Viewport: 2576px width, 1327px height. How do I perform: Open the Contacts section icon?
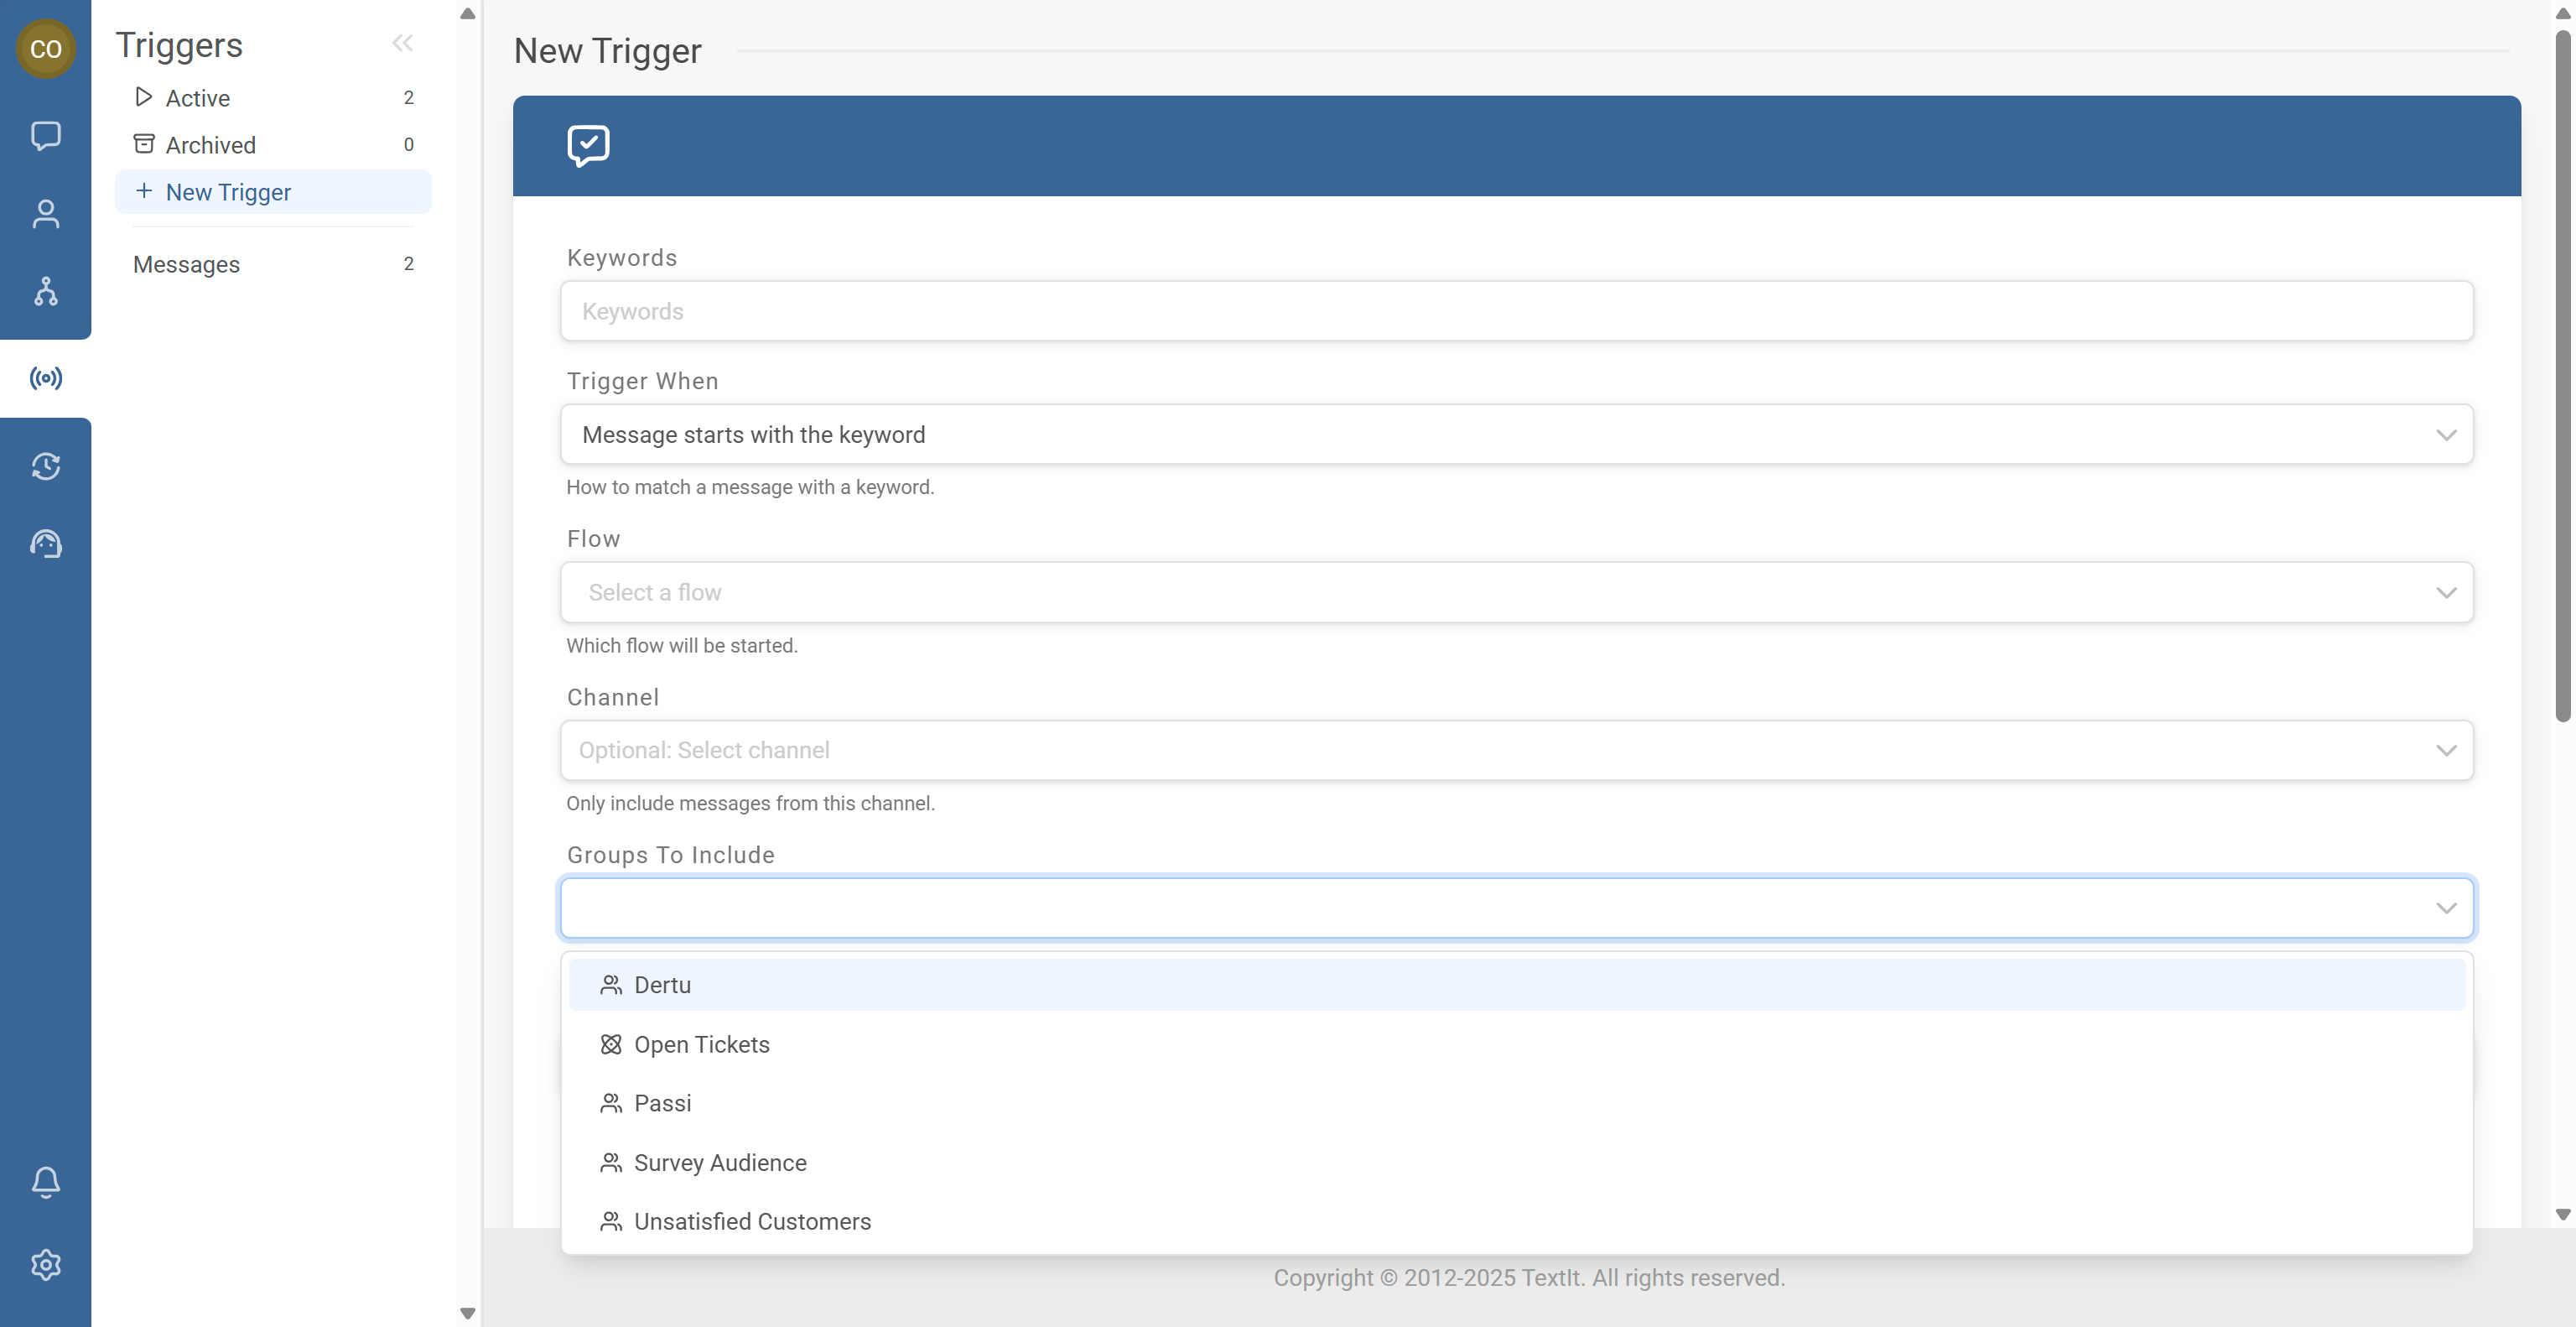tap(46, 213)
